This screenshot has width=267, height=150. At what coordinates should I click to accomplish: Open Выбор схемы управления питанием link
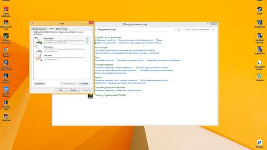pos(110,73)
